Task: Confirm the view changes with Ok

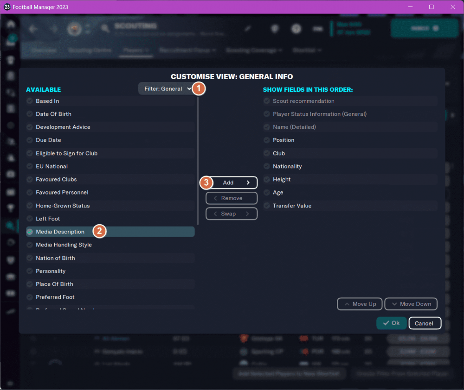Action: 391,323
